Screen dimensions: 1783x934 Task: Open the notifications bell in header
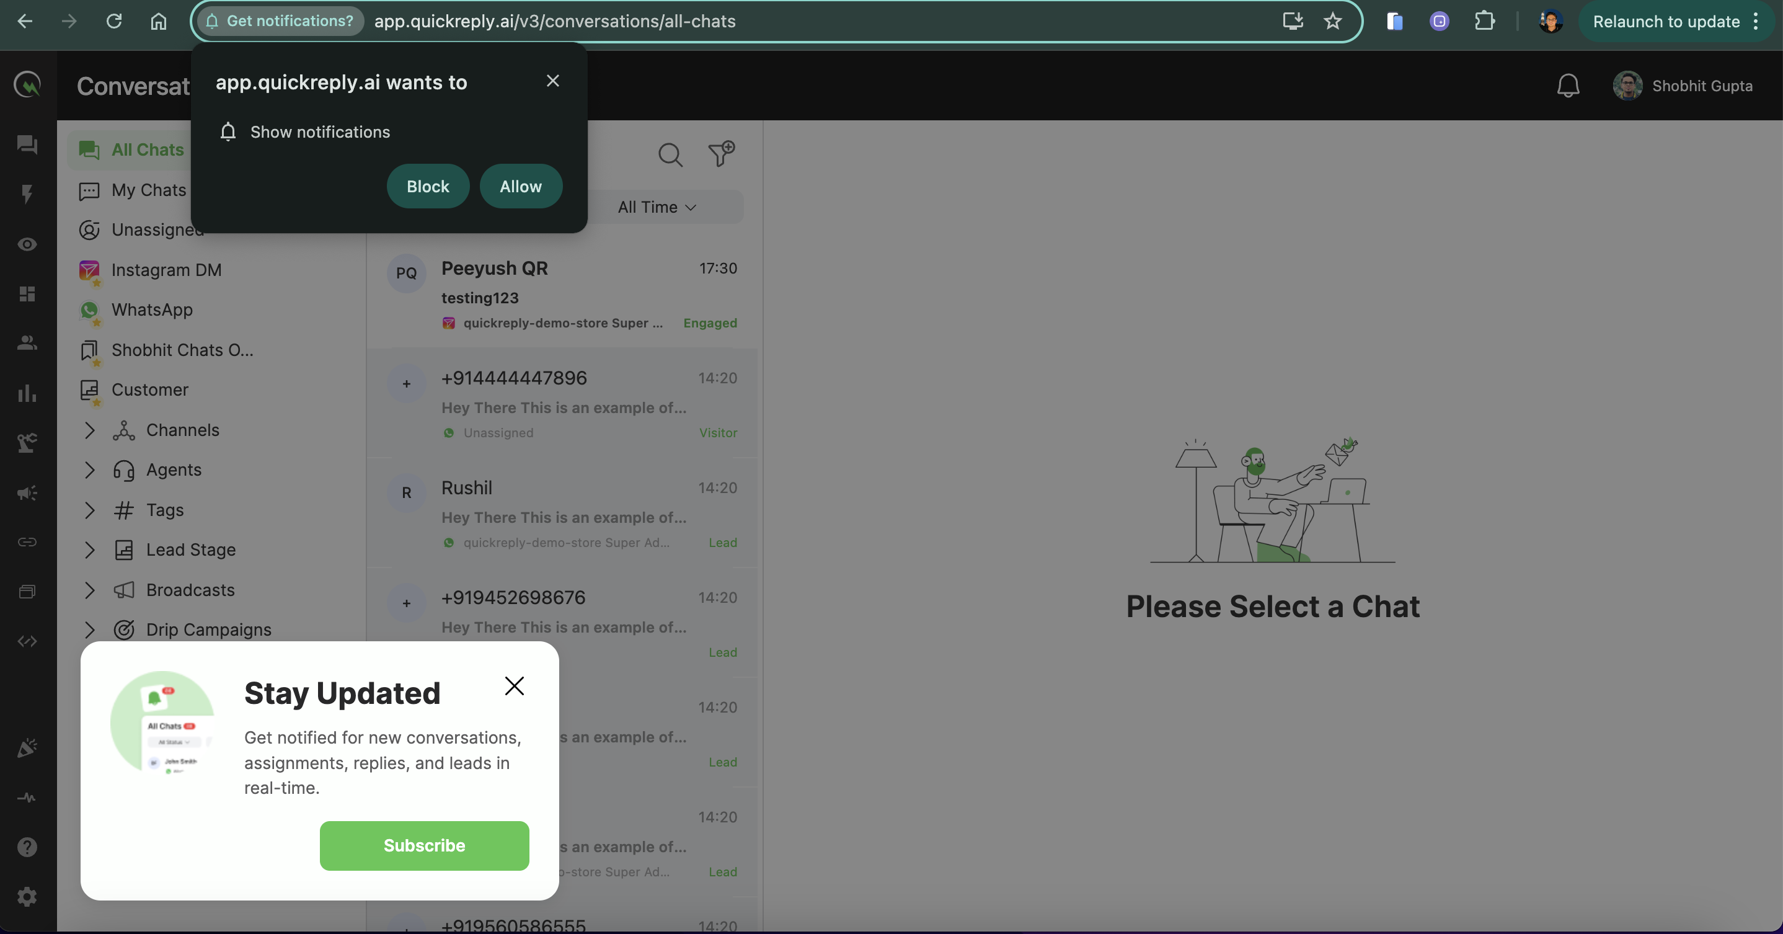click(x=1568, y=86)
